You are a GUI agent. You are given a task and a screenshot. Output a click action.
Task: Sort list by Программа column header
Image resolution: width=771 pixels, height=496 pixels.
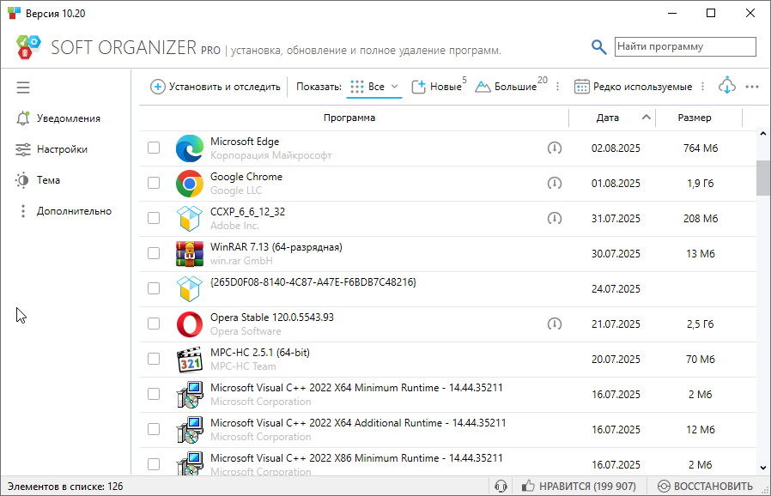(349, 118)
